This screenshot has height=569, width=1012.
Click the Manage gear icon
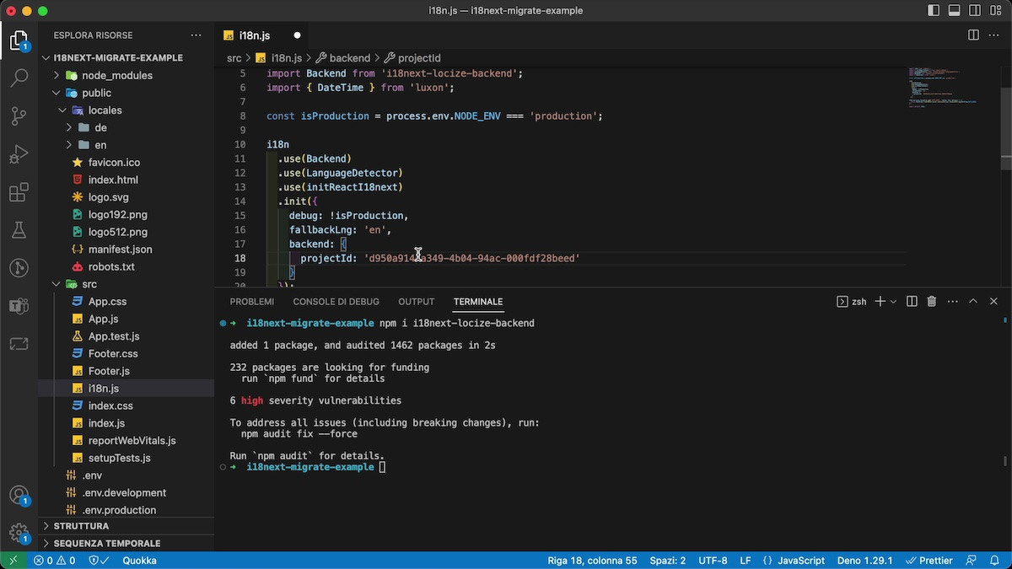(19, 533)
